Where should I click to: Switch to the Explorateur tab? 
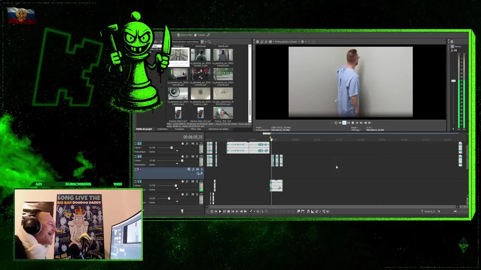[x=163, y=129]
